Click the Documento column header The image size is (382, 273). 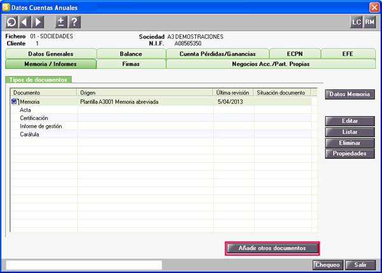(44, 92)
